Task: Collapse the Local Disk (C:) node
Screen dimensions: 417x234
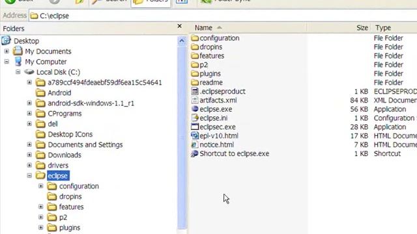Action: click(18, 72)
